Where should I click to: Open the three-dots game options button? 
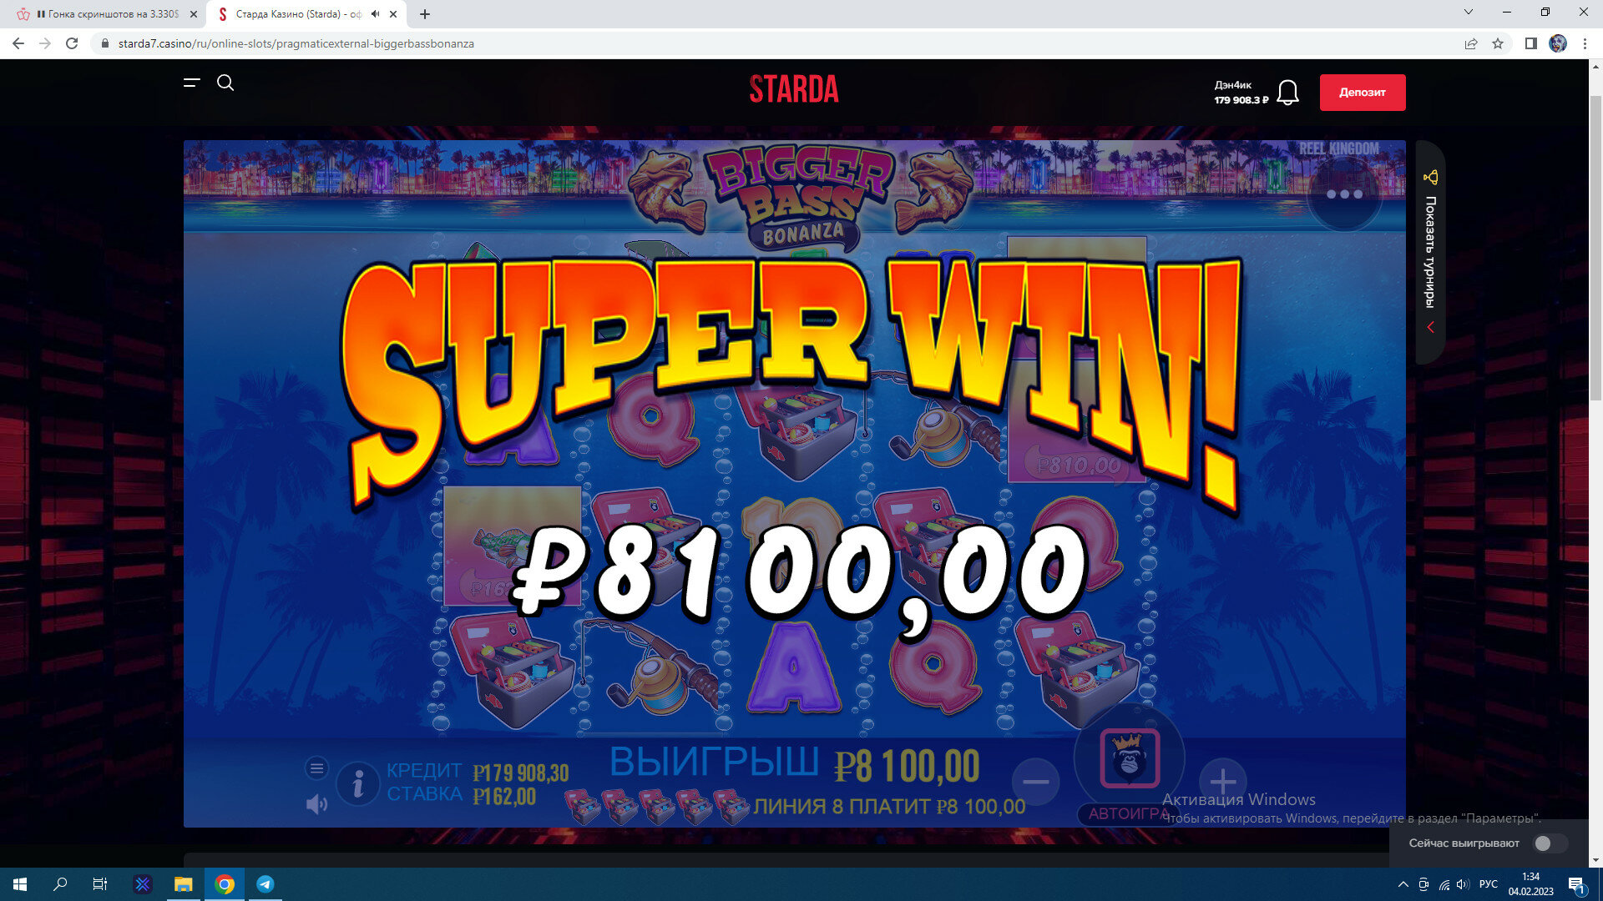click(x=1344, y=194)
